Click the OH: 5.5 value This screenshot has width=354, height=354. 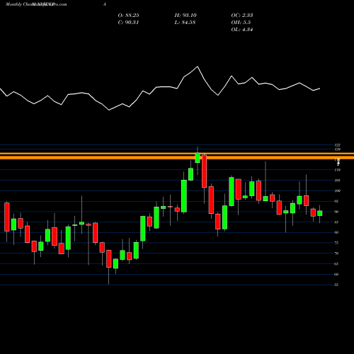point(241,23)
